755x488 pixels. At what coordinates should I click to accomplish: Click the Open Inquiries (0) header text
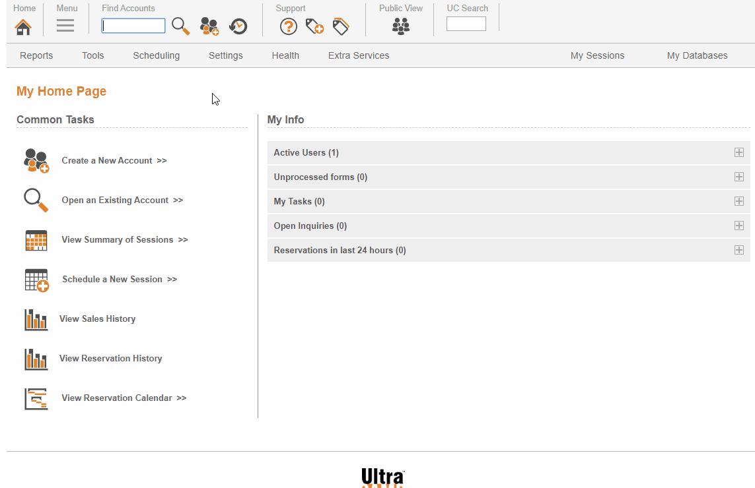point(310,226)
